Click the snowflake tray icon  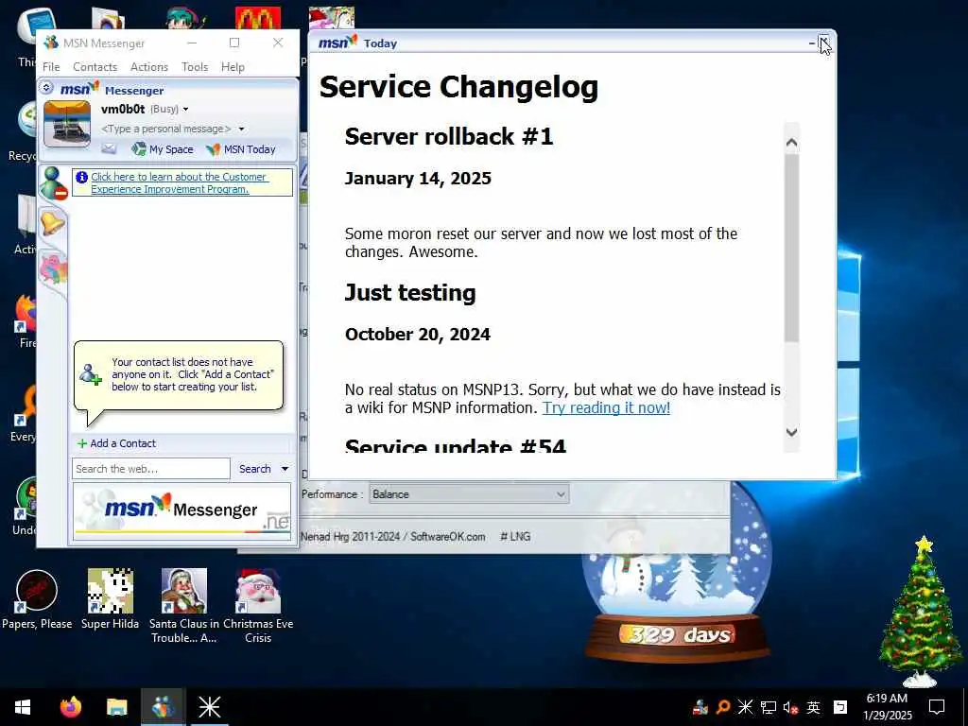point(745,707)
